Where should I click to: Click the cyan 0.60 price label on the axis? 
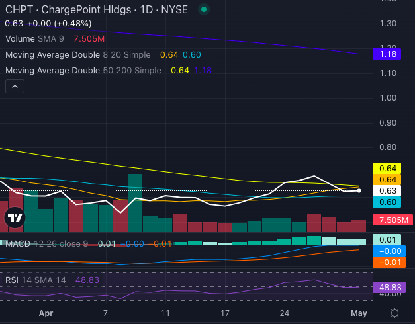[x=387, y=202]
